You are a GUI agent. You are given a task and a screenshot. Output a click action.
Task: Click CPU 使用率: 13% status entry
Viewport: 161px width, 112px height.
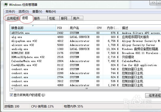coord(42,106)
